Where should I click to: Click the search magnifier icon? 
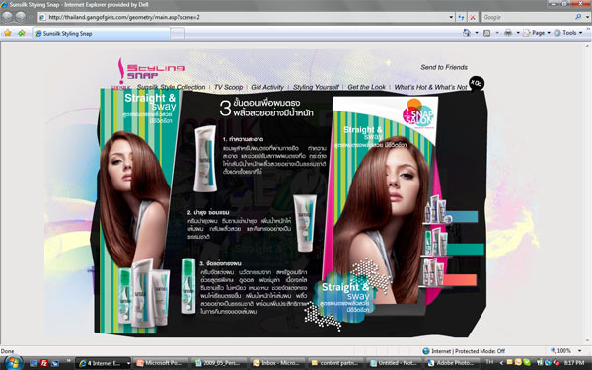click(x=578, y=17)
